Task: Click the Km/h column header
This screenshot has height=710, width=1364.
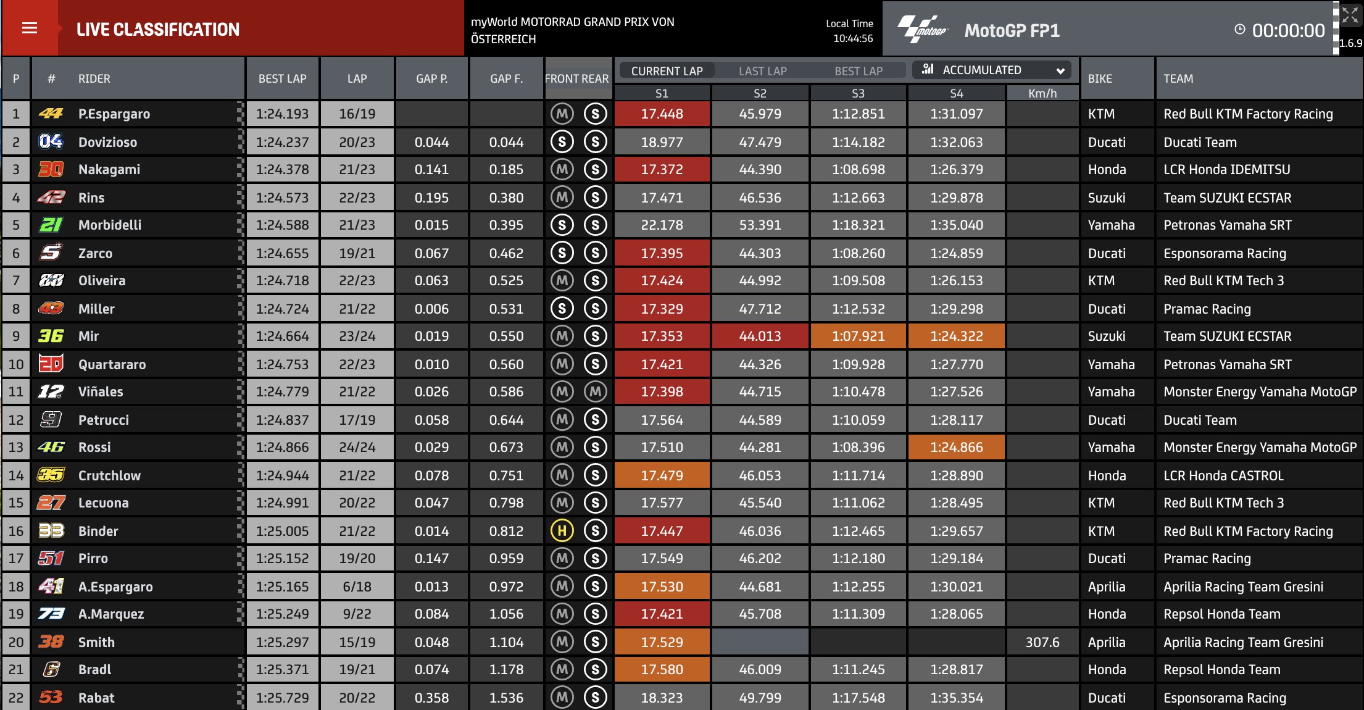Action: (1042, 93)
